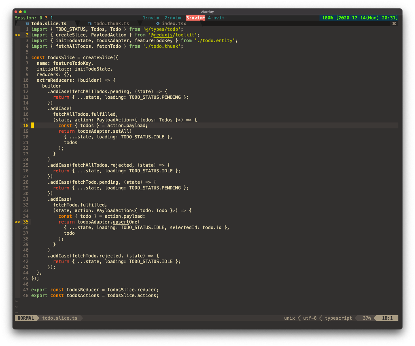Screen dimensions: 415x346
Task: Click the yellow cursor block on line 18
Action: tap(33, 126)
